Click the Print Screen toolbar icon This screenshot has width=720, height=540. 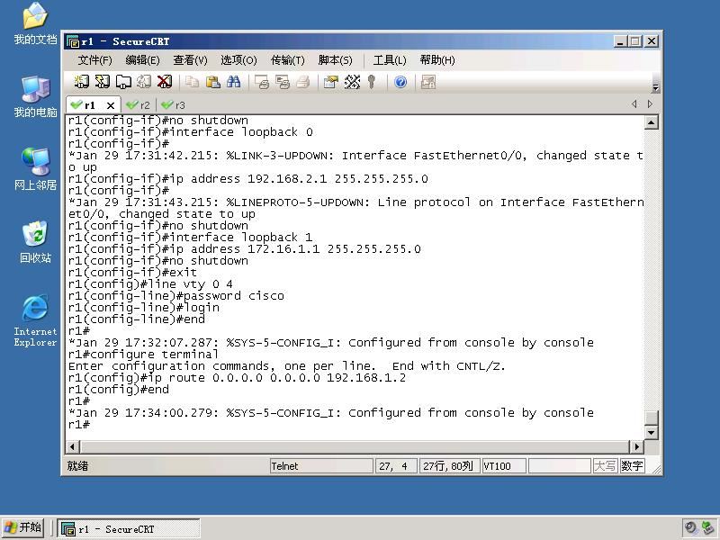pyautogui.click(x=262, y=82)
